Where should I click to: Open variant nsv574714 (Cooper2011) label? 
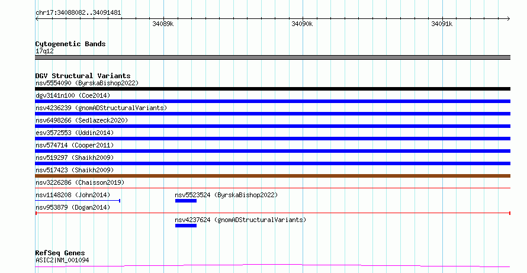pyautogui.click(x=75, y=145)
